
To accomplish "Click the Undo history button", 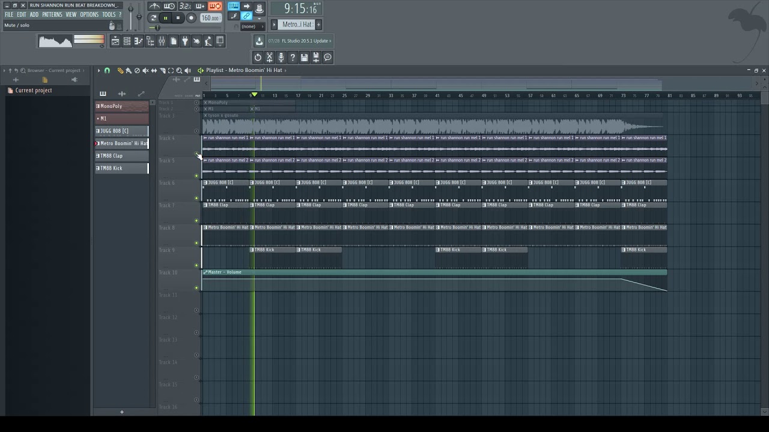I will click(258, 57).
